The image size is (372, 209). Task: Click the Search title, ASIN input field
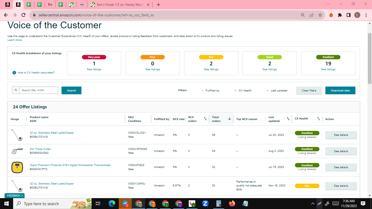[39, 90]
